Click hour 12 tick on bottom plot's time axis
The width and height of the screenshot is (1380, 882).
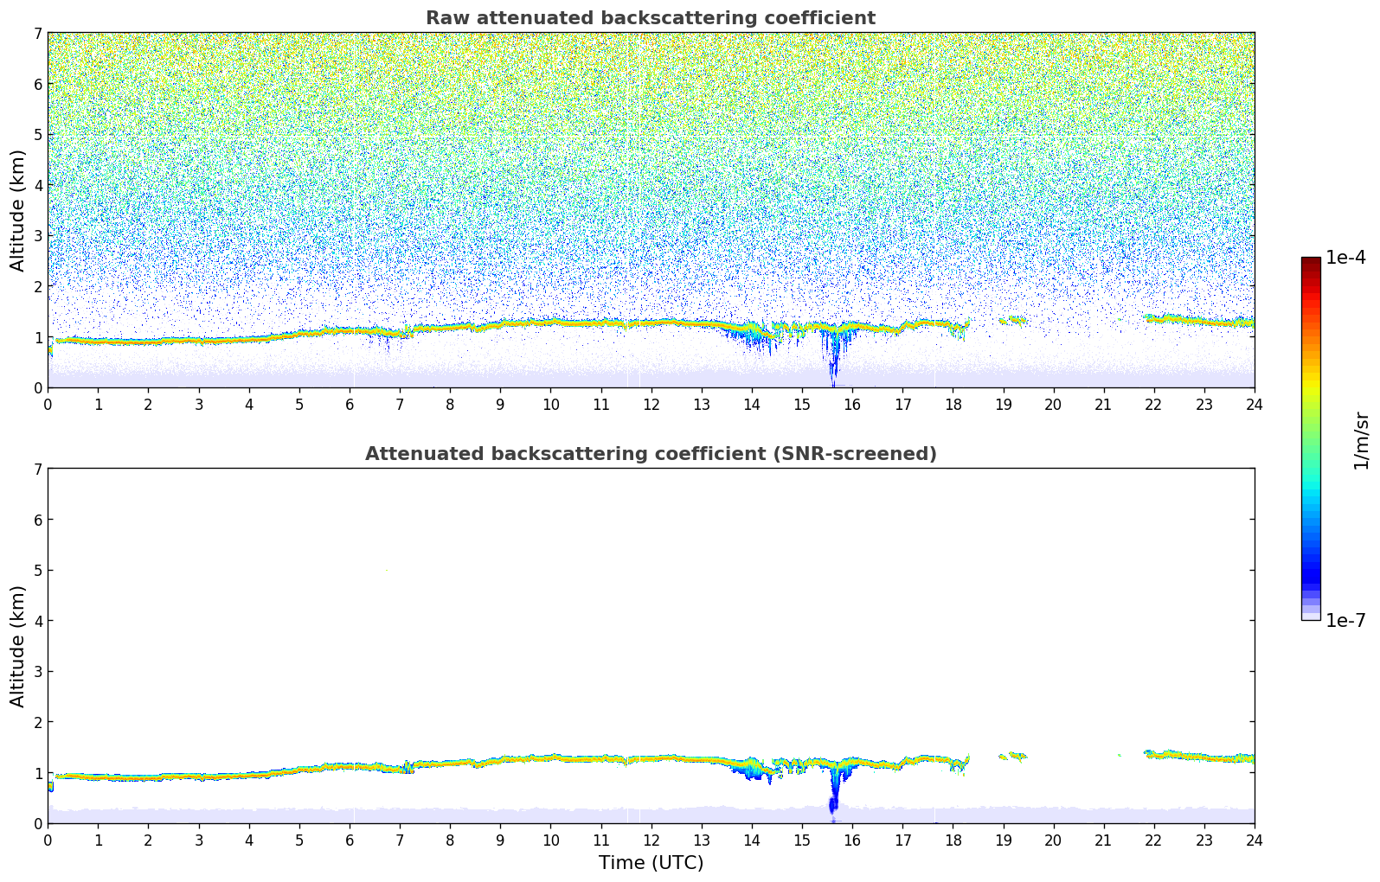(x=651, y=840)
